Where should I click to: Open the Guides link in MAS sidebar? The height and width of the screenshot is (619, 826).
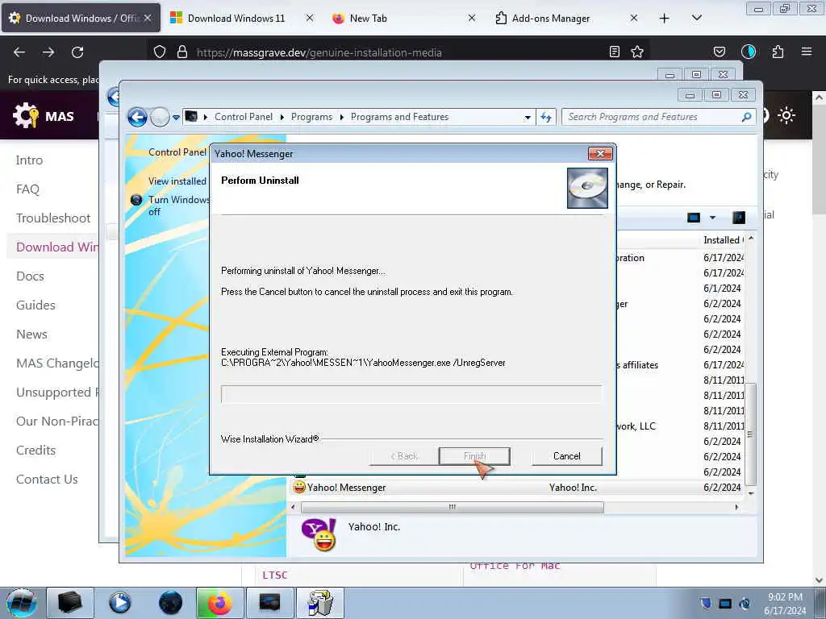click(35, 305)
